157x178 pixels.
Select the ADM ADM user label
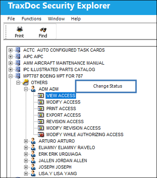[x=49, y=89]
